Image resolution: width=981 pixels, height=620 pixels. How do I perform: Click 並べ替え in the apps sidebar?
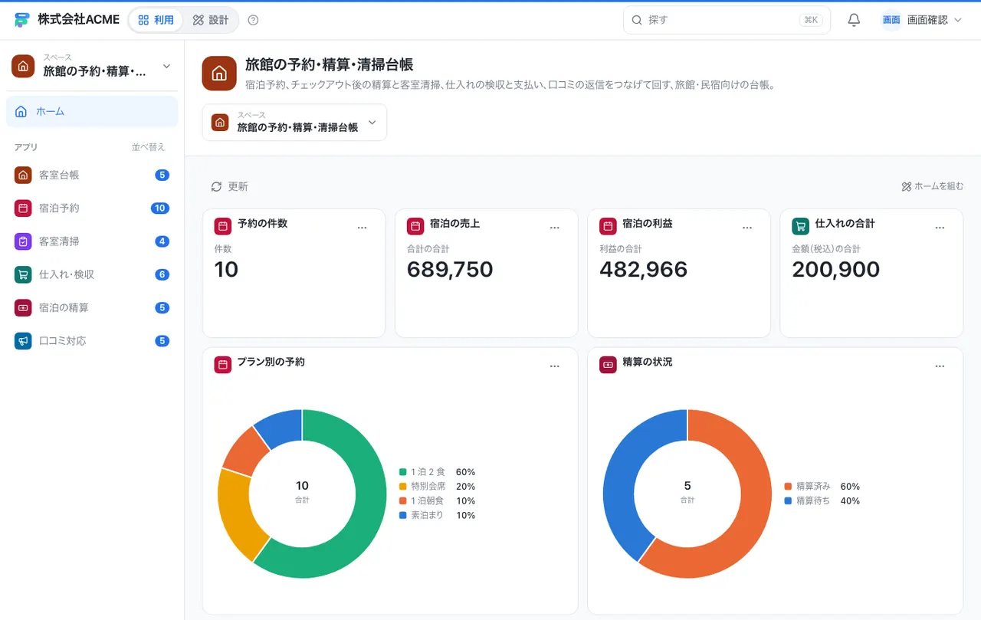pos(148,147)
